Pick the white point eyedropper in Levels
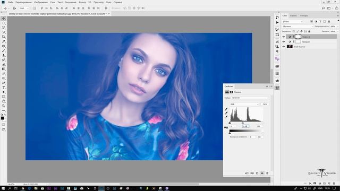Image resolution: width=340 pixels, height=191 pixels. 226,117
